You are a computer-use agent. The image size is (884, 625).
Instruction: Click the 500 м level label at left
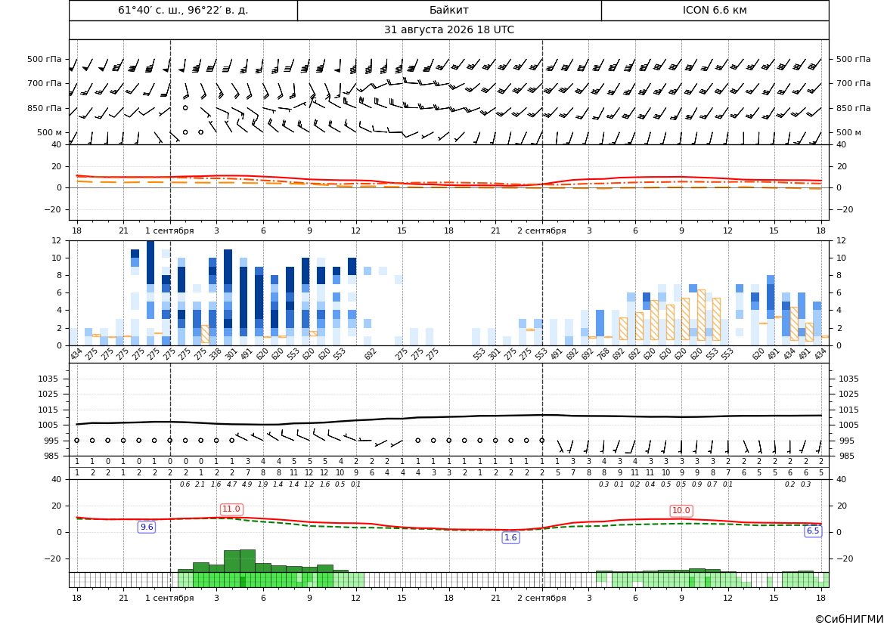tap(49, 132)
